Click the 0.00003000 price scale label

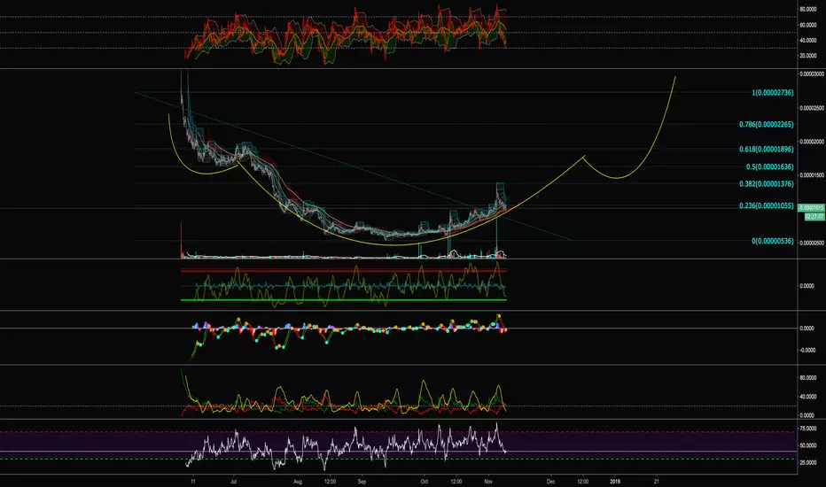tap(812, 74)
